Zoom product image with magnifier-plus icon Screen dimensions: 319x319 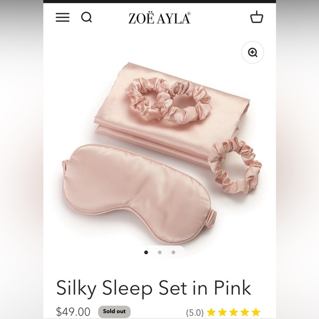(x=252, y=52)
